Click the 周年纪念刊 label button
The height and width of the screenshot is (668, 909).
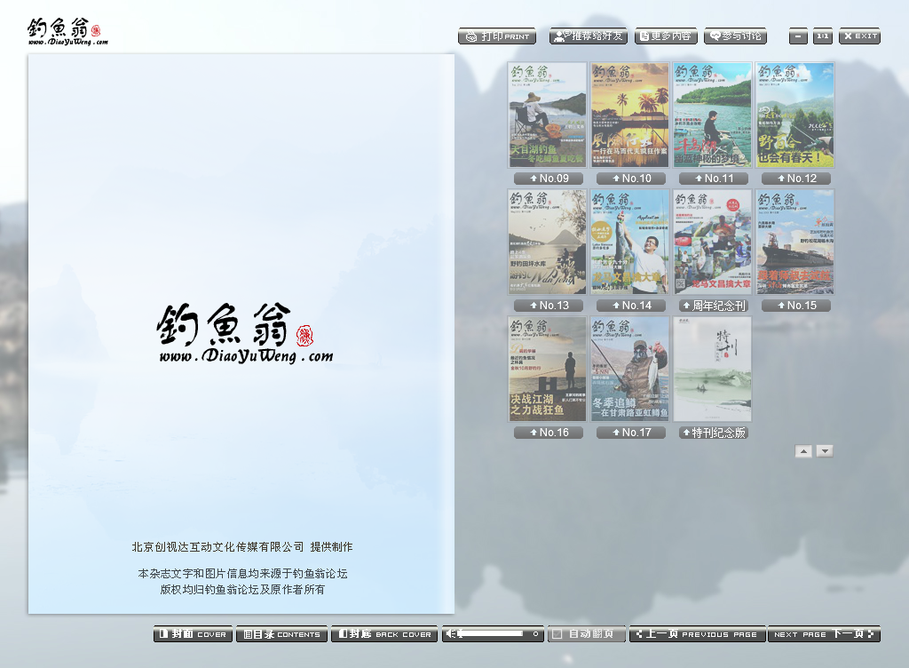point(714,306)
